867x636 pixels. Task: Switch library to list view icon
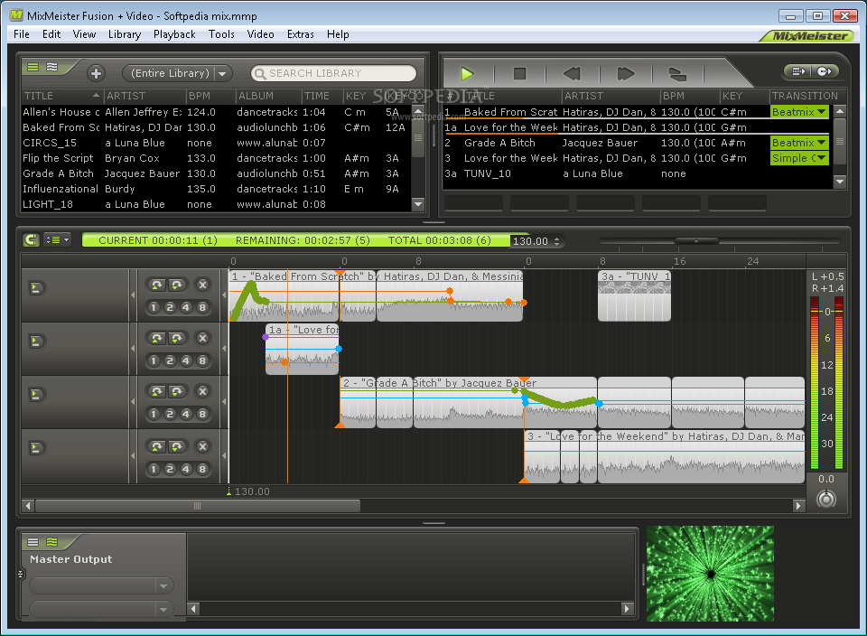point(33,67)
